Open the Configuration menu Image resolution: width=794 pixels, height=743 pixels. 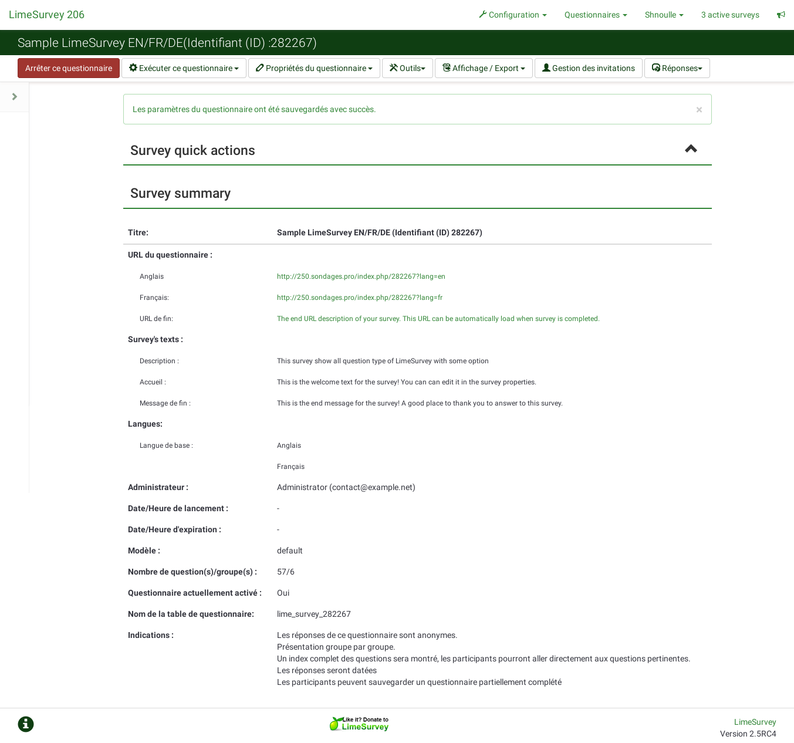(x=513, y=15)
